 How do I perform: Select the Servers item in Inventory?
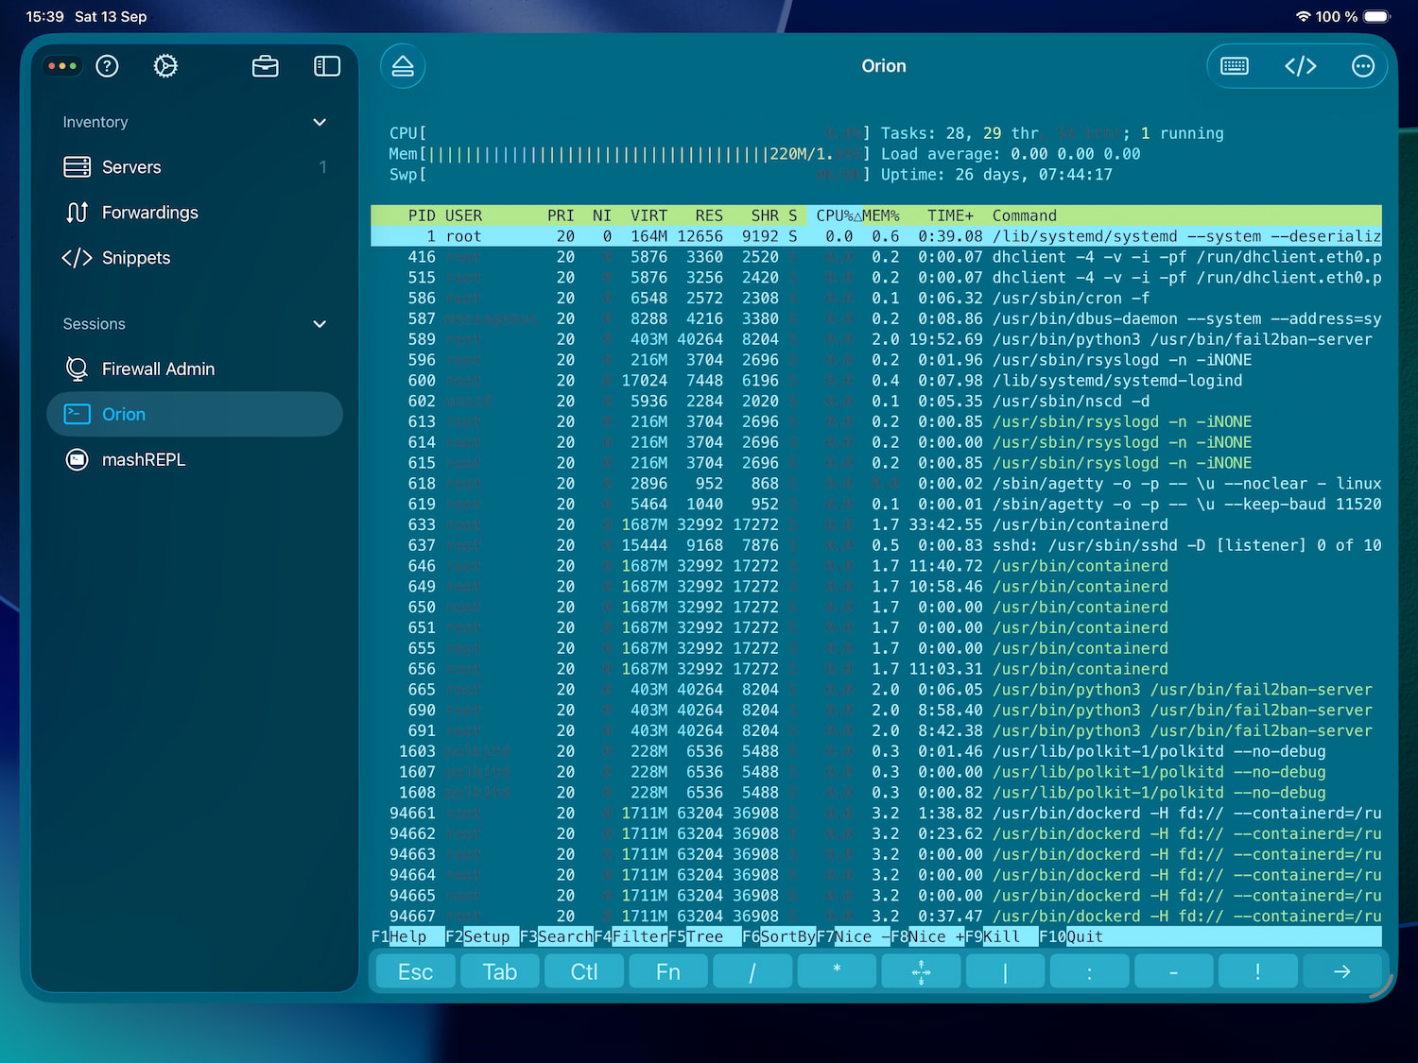point(130,167)
